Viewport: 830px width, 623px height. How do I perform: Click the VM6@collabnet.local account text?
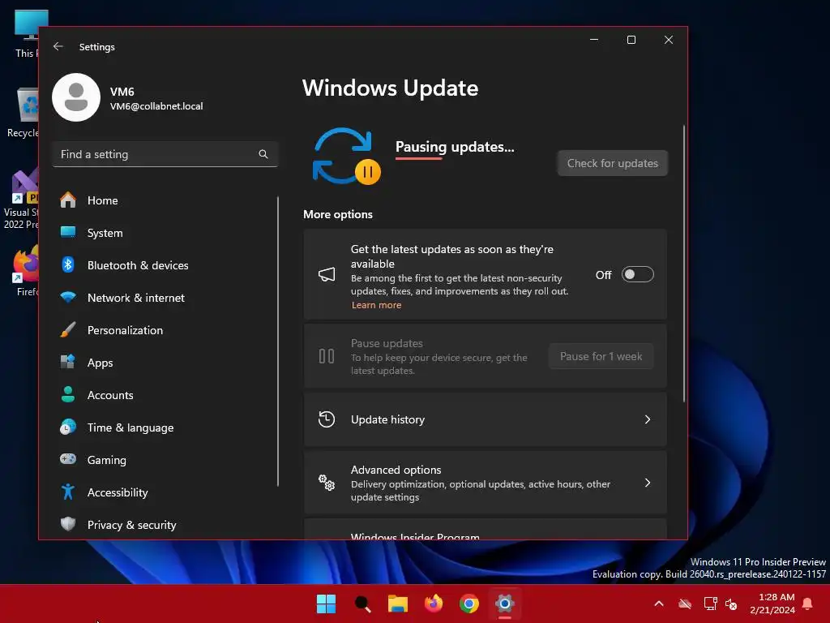(x=156, y=106)
